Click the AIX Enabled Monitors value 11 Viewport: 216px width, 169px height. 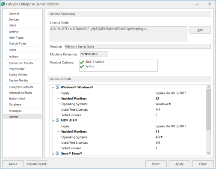tap(157, 132)
